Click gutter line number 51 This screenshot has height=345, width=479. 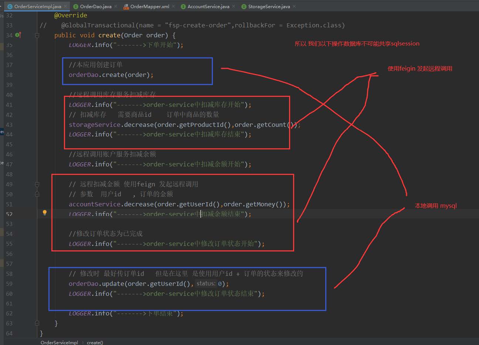click(x=9, y=204)
